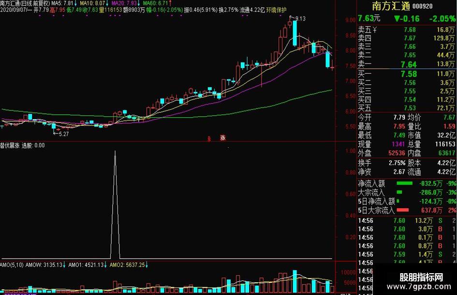Select the 买一 7.58 bid row
This screenshot has height=295, width=457.
pyautogui.click(x=406, y=74)
